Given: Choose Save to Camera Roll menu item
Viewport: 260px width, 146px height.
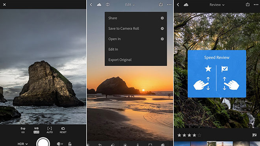Looking at the screenshot, I should [124, 28].
